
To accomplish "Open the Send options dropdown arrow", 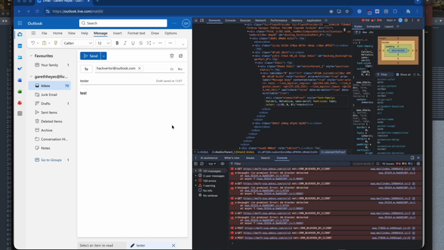I will point(103,56).
